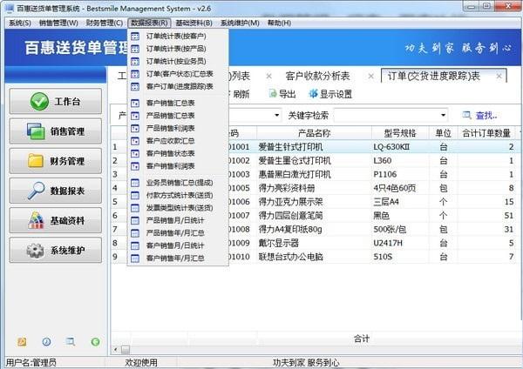Click 用户名:管理员 in status bar
This screenshot has height=369, width=523.
pos(31,362)
